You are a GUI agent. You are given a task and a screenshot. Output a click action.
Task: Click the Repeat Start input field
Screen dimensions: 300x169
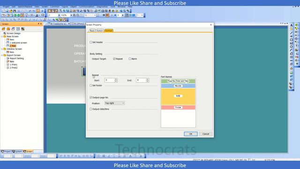(110, 80)
